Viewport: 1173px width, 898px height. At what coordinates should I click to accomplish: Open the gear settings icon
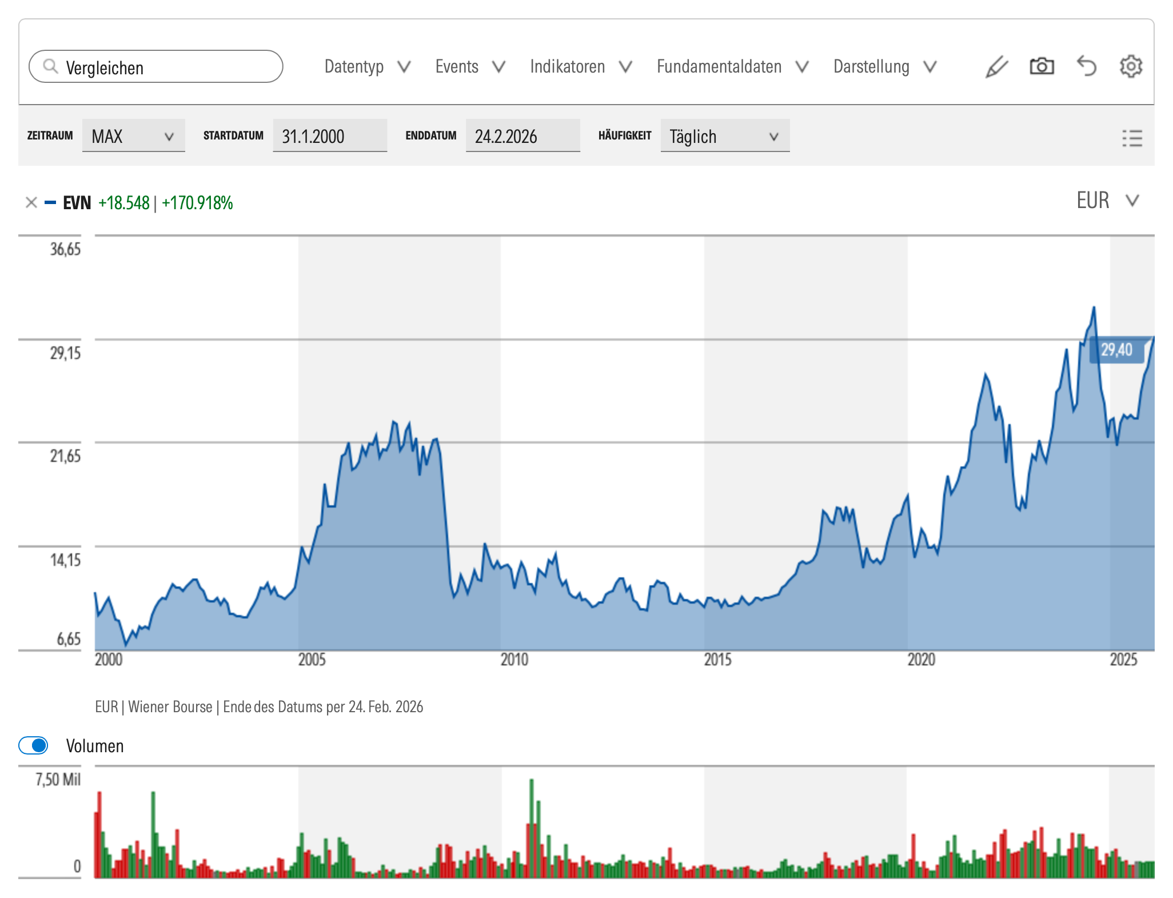point(1130,66)
